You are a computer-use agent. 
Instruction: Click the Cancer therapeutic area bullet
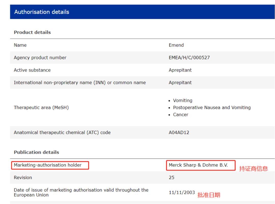coord(181,114)
